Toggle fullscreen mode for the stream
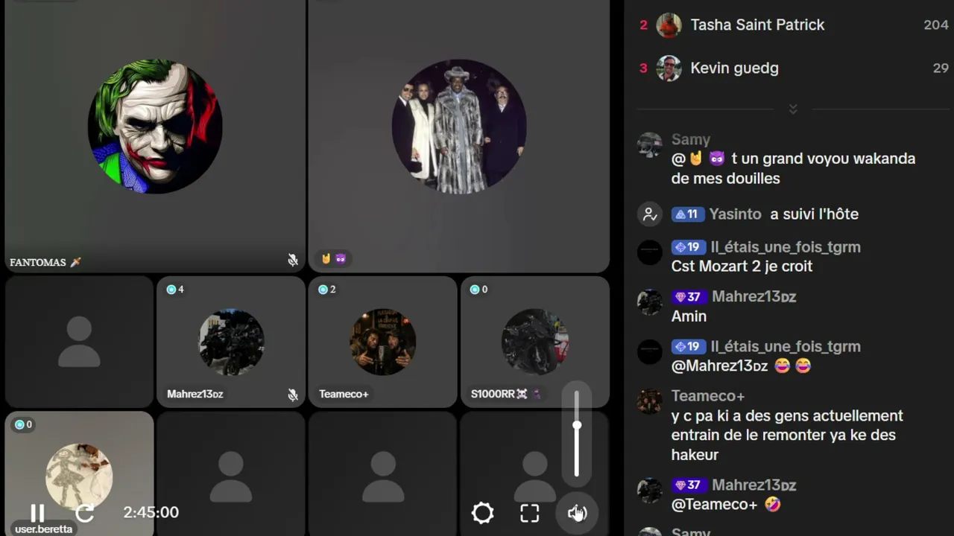This screenshot has height=536, width=954. pyautogui.click(x=529, y=513)
